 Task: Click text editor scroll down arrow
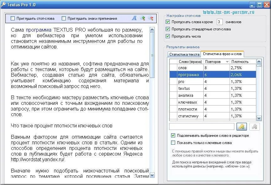[x=152, y=175]
